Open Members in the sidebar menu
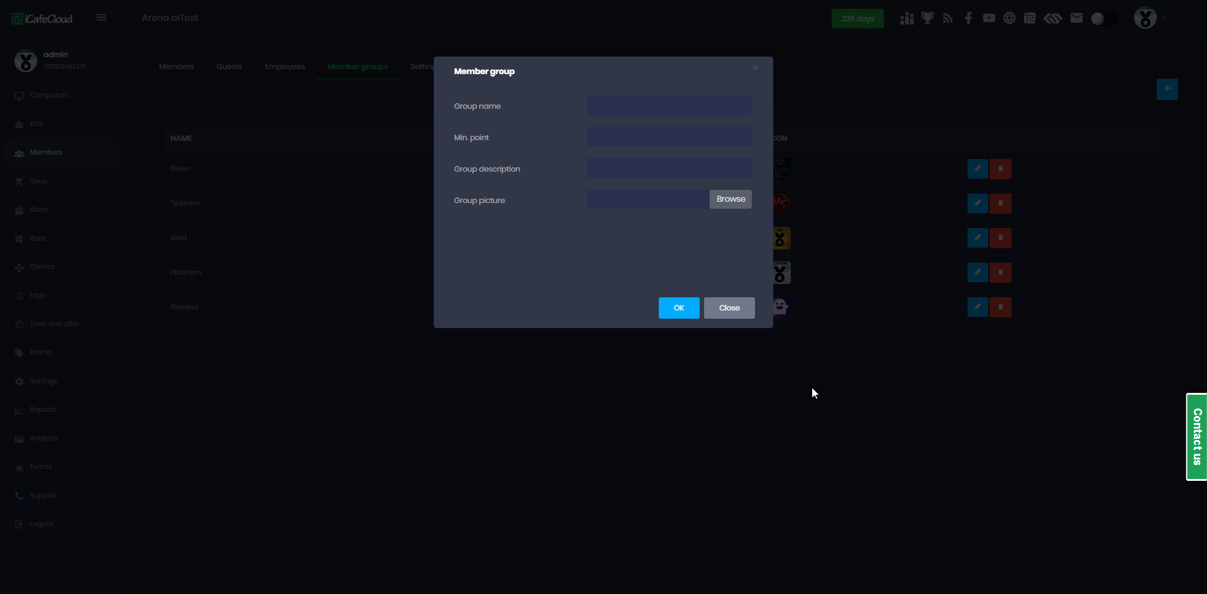1207x594 pixels. pyautogui.click(x=46, y=153)
